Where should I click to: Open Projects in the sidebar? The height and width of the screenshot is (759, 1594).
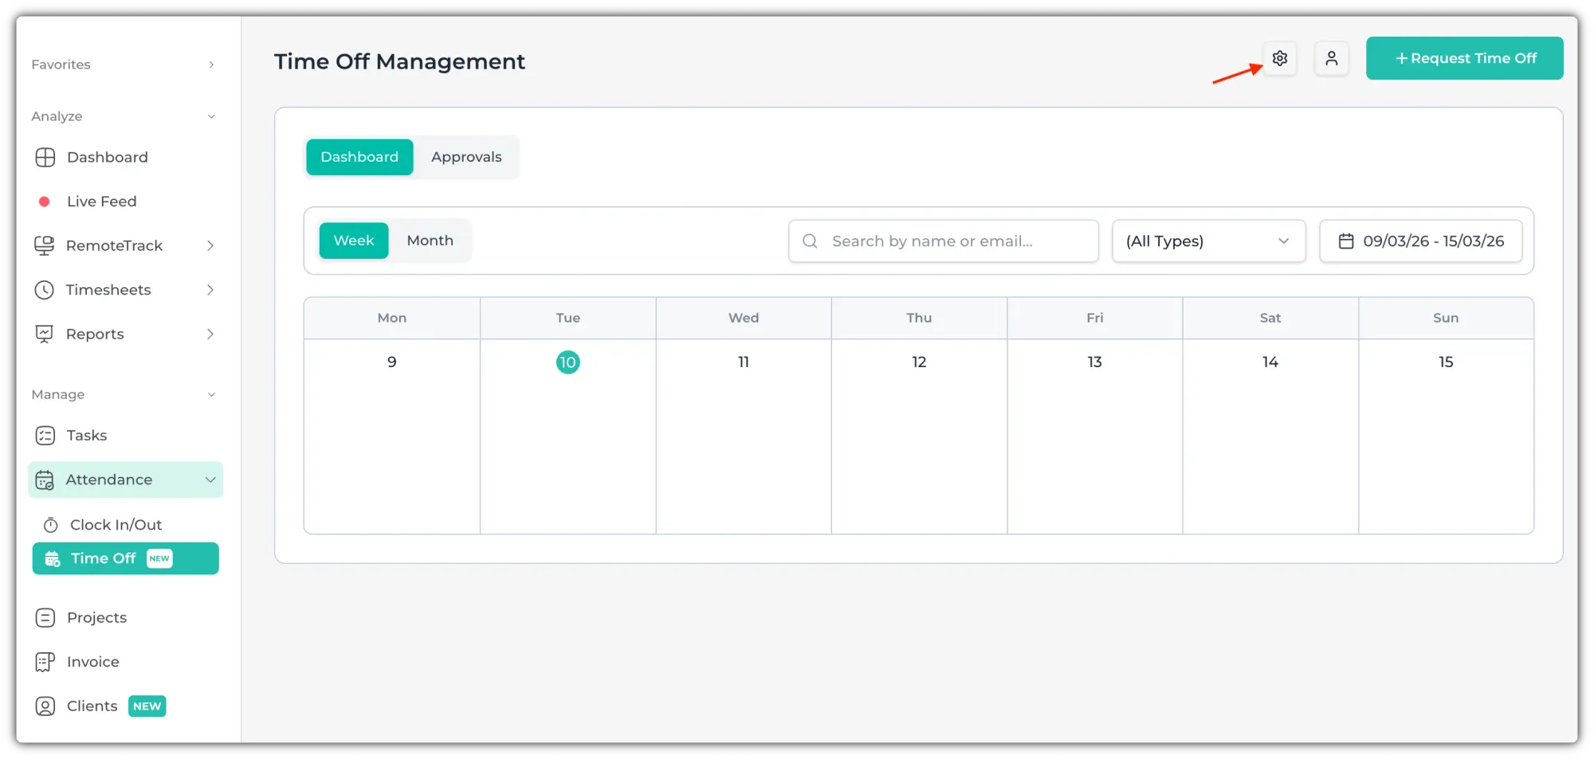tap(96, 617)
